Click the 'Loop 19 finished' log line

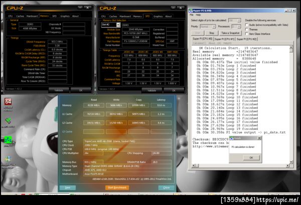coord(226,129)
